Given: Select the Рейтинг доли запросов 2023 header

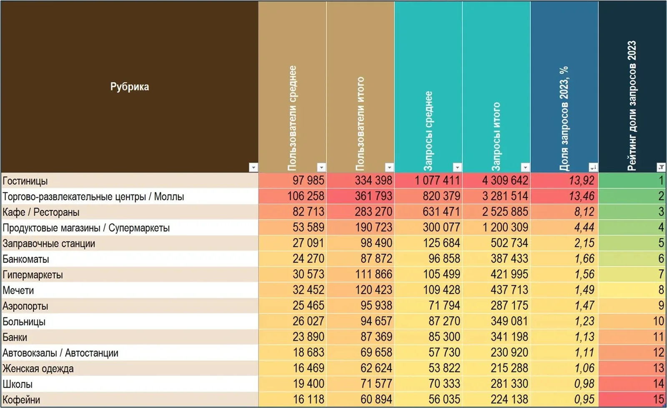Looking at the screenshot, I should (632, 87).
